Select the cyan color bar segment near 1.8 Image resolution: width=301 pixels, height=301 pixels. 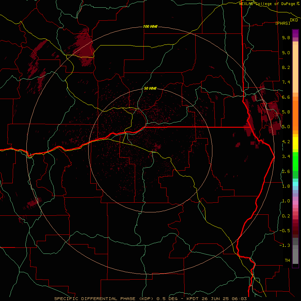click(x=295, y=184)
